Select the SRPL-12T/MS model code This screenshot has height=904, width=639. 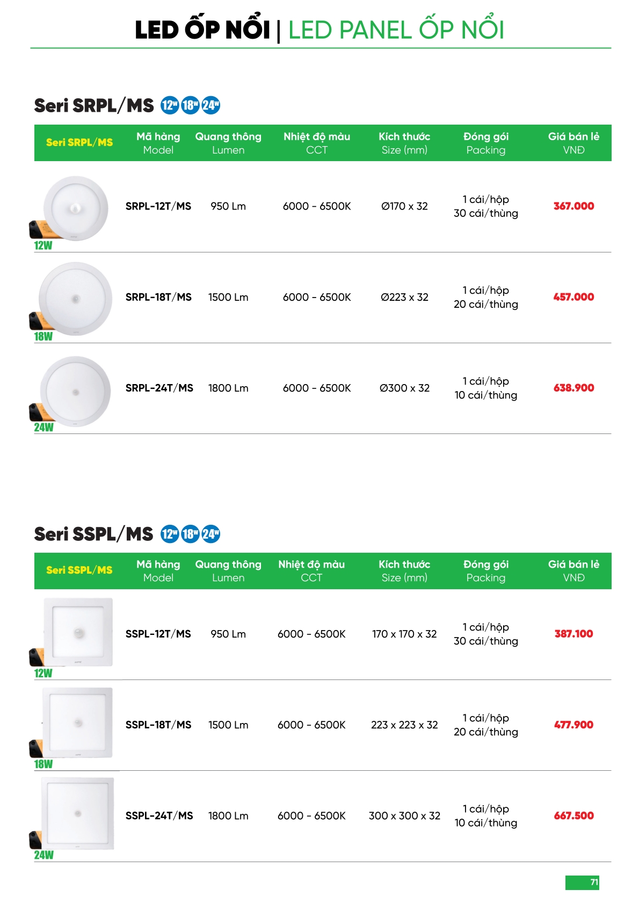(x=158, y=206)
